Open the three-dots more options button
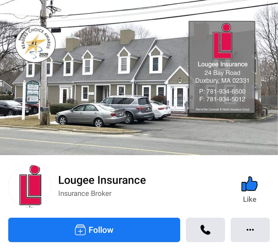The width and height of the screenshot is (278, 248). coord(250,230)
